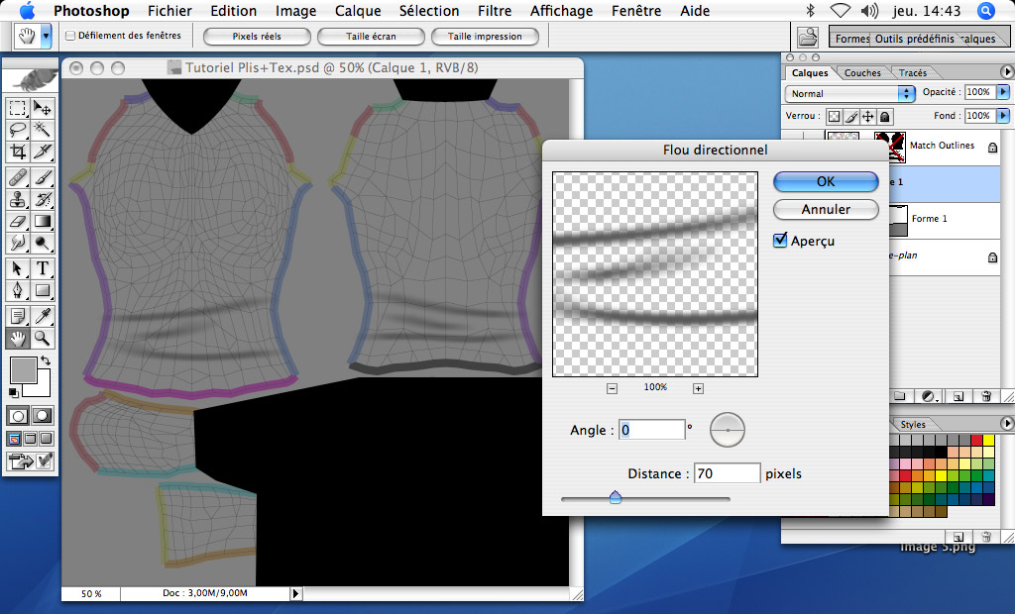Select the Eraser tool
The width and height of the screenshot is (1015, 614).
(18, 221)
